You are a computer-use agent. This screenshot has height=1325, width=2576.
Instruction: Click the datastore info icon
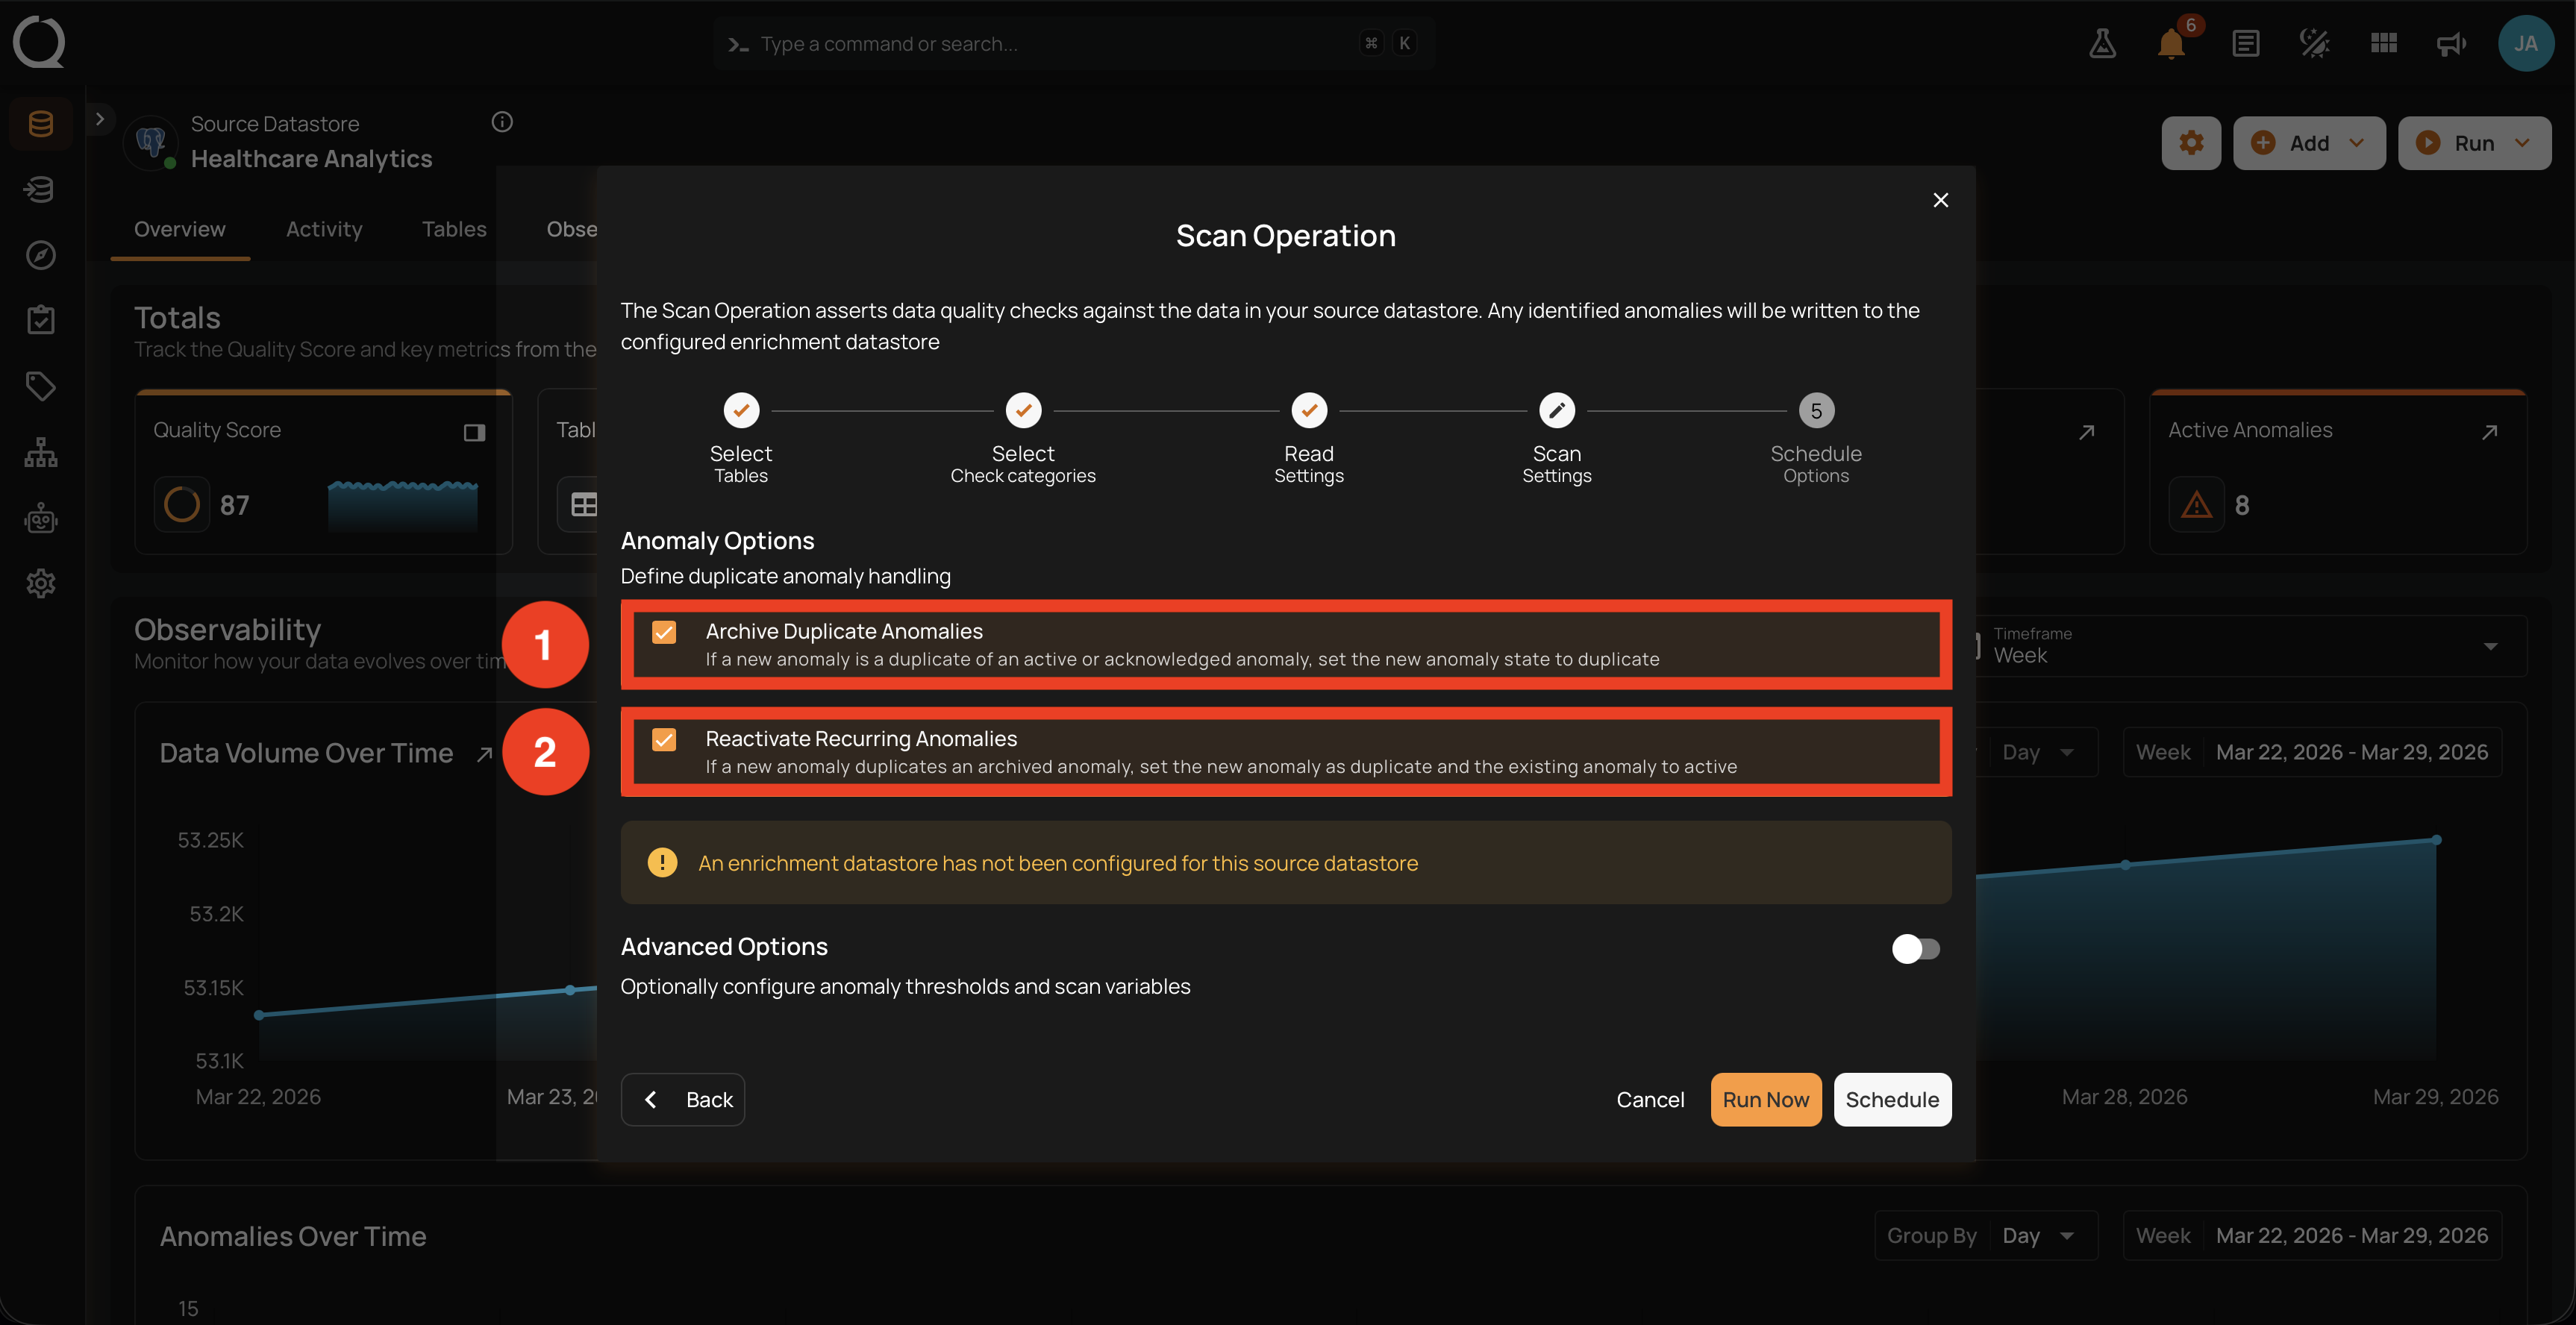[x=502, y=122]
